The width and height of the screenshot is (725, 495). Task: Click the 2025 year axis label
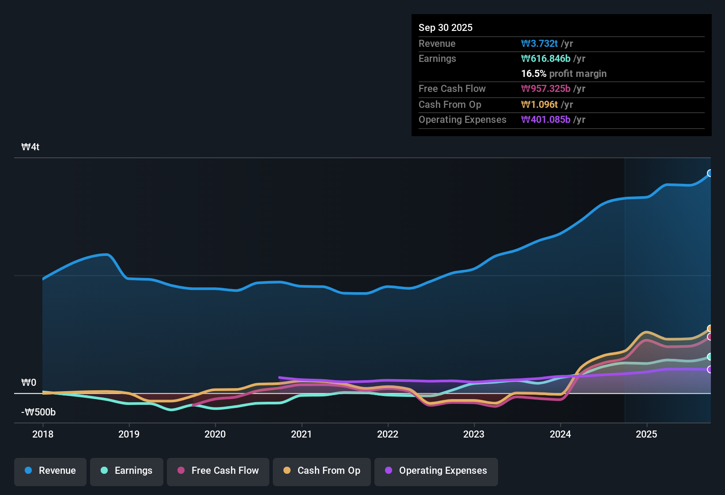tap(646, 434)
